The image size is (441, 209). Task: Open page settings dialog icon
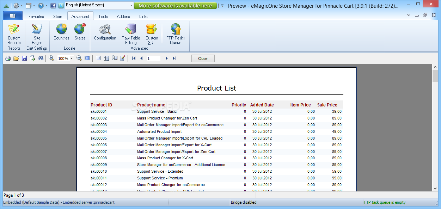pyautogui.click(x=115, y=58)
